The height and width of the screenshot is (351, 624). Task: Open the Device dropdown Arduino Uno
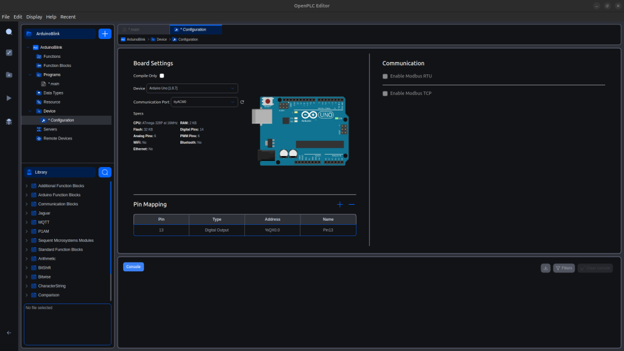[x=192, y=88]
